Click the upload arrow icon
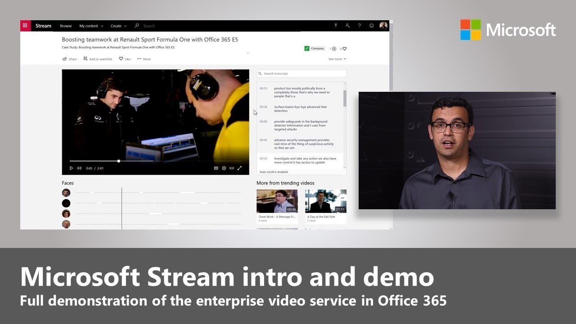Screen dimensions: 576x324 pyautogui.click(x=336, y=26)
